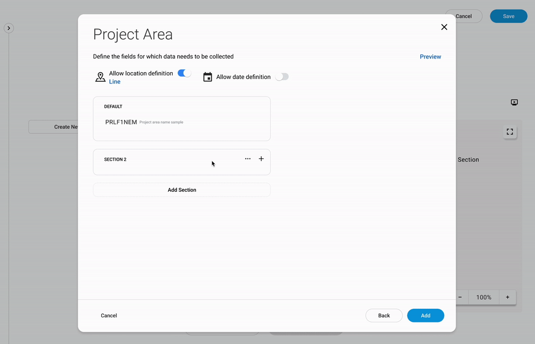This screenshot has height=344, width=535.
Task: Click the calendar date icon
Action: click(208, 77)
